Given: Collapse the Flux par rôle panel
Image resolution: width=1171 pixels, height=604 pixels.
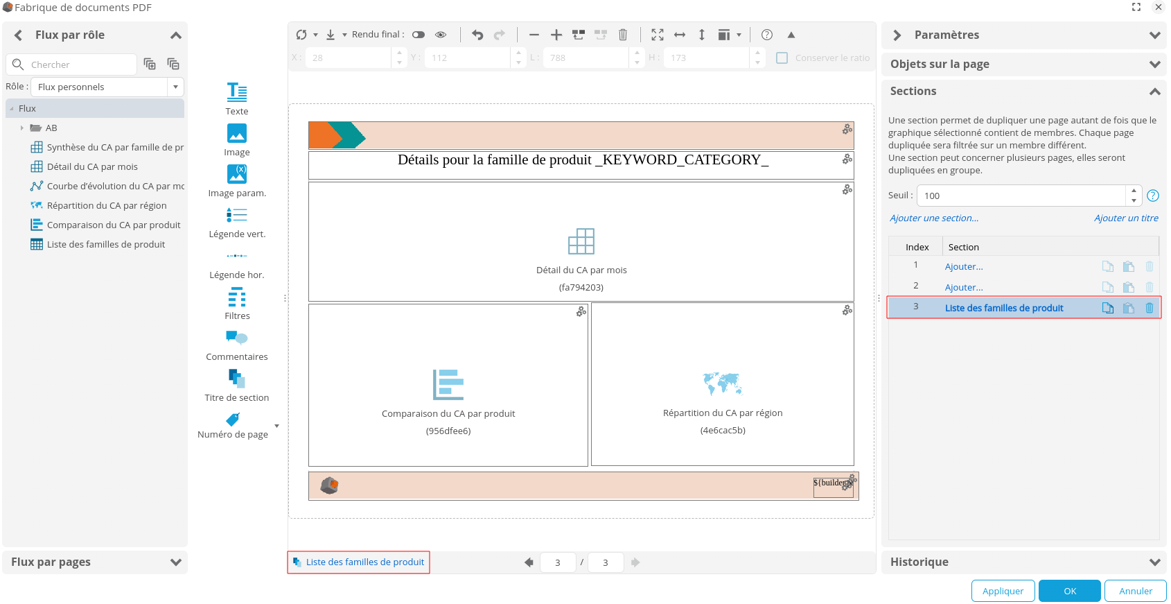Looking at the screenshot, I should coord(176,35).
